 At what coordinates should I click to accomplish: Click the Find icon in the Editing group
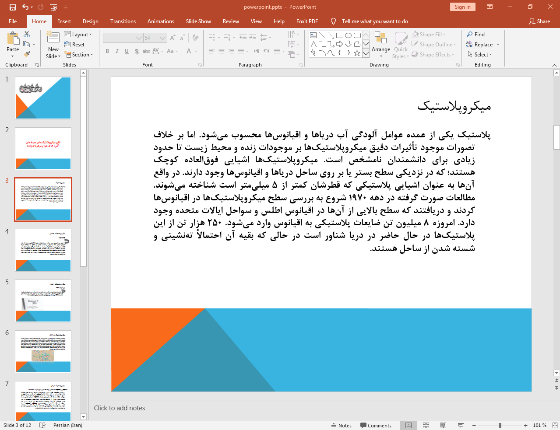pos(470,34)
